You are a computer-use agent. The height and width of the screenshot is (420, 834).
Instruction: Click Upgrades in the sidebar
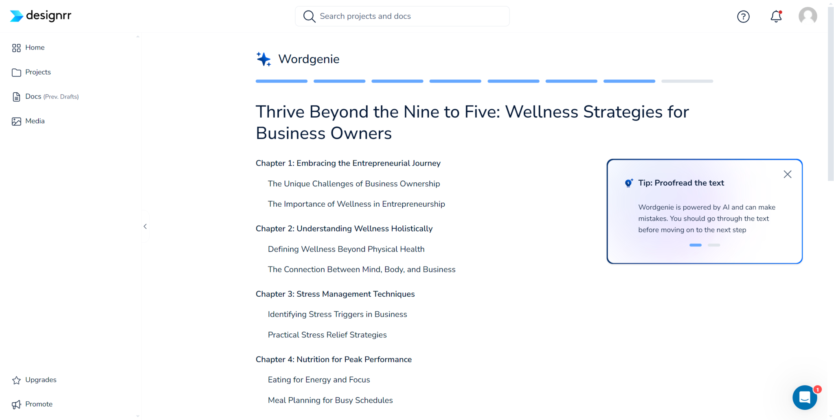(41, 380)
